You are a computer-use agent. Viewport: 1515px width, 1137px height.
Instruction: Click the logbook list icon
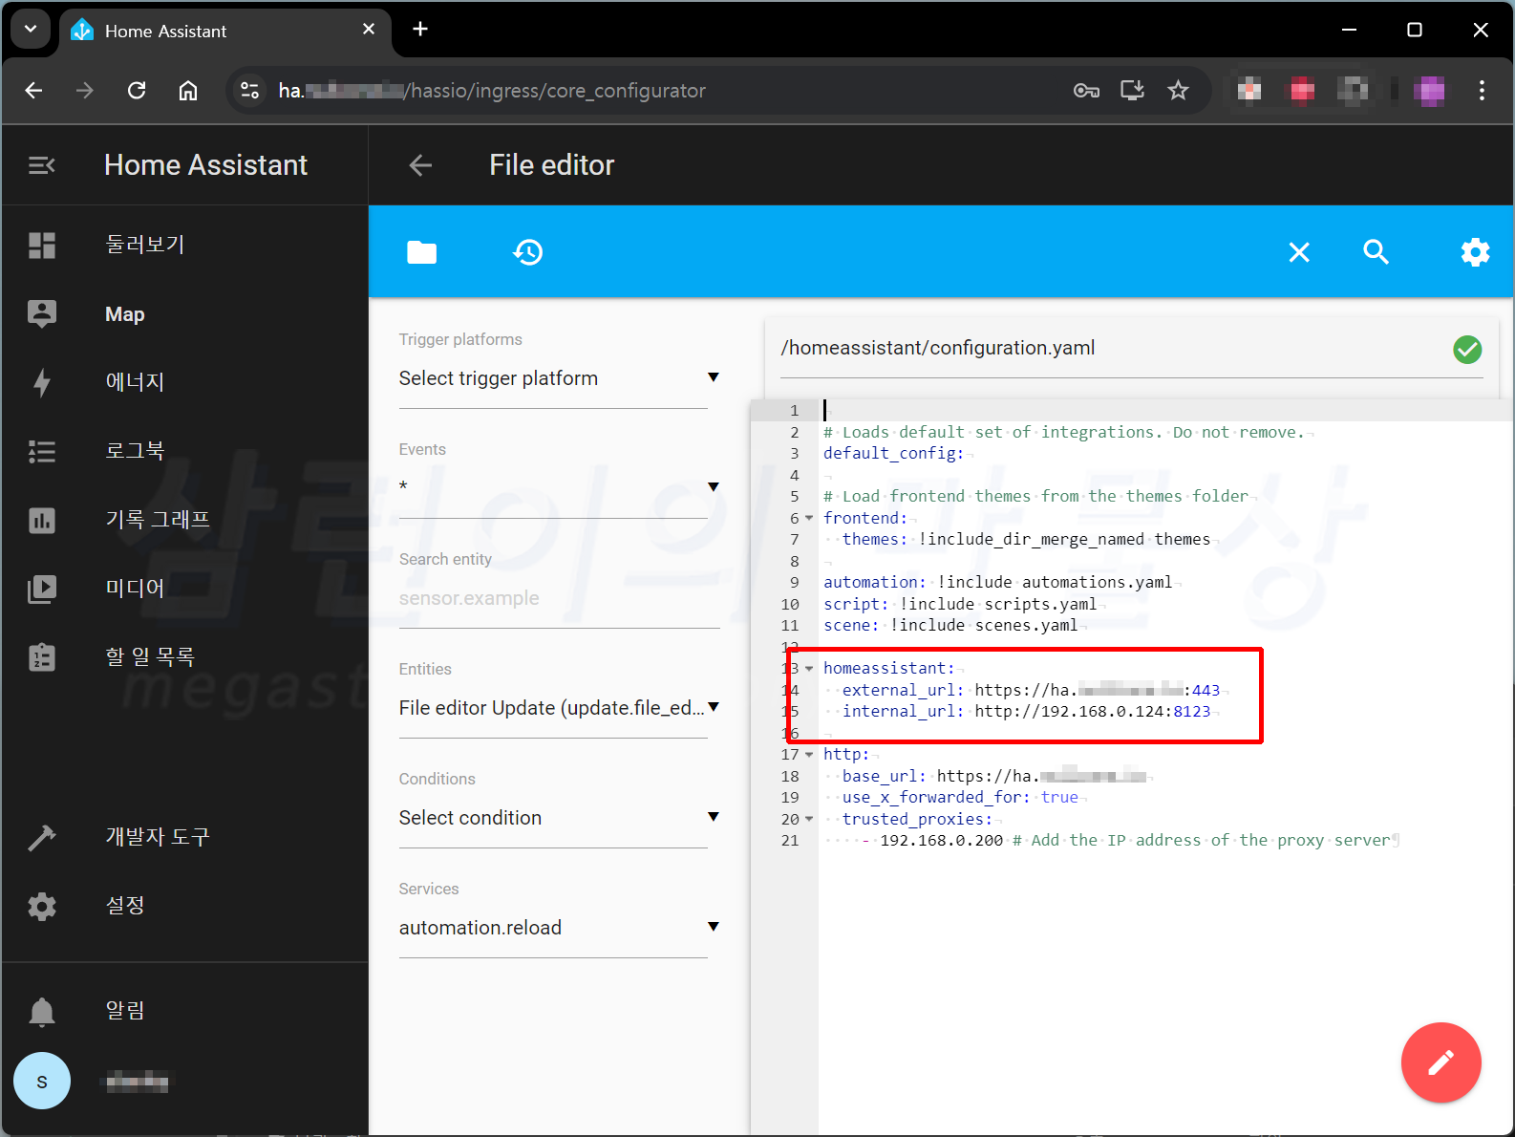coord(42,451)
